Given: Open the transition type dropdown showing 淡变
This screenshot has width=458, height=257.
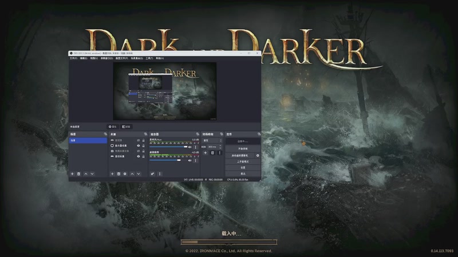Looking at the screenshot, I should (x=212, y=140).
